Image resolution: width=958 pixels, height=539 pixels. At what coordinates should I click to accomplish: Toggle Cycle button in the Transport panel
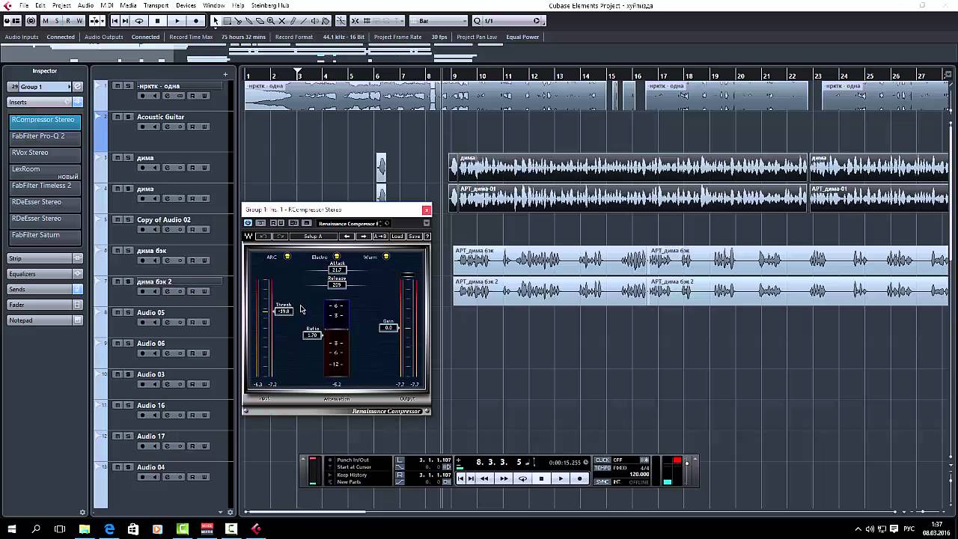point(522,478)
